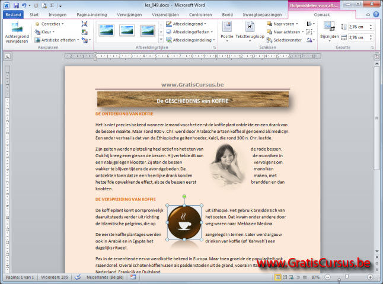Switch to the Verwijzingen tab
Screen dimensions: 383x284
pos(129,15)
